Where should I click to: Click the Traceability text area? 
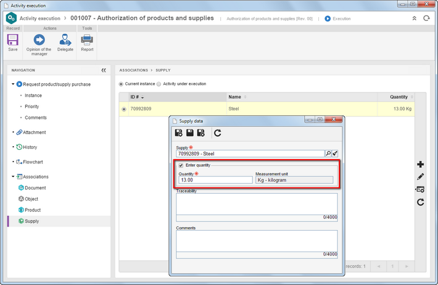coord(257,204)
